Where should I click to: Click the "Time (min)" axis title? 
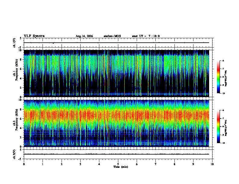pyautogui.click(x=121, y=167)
